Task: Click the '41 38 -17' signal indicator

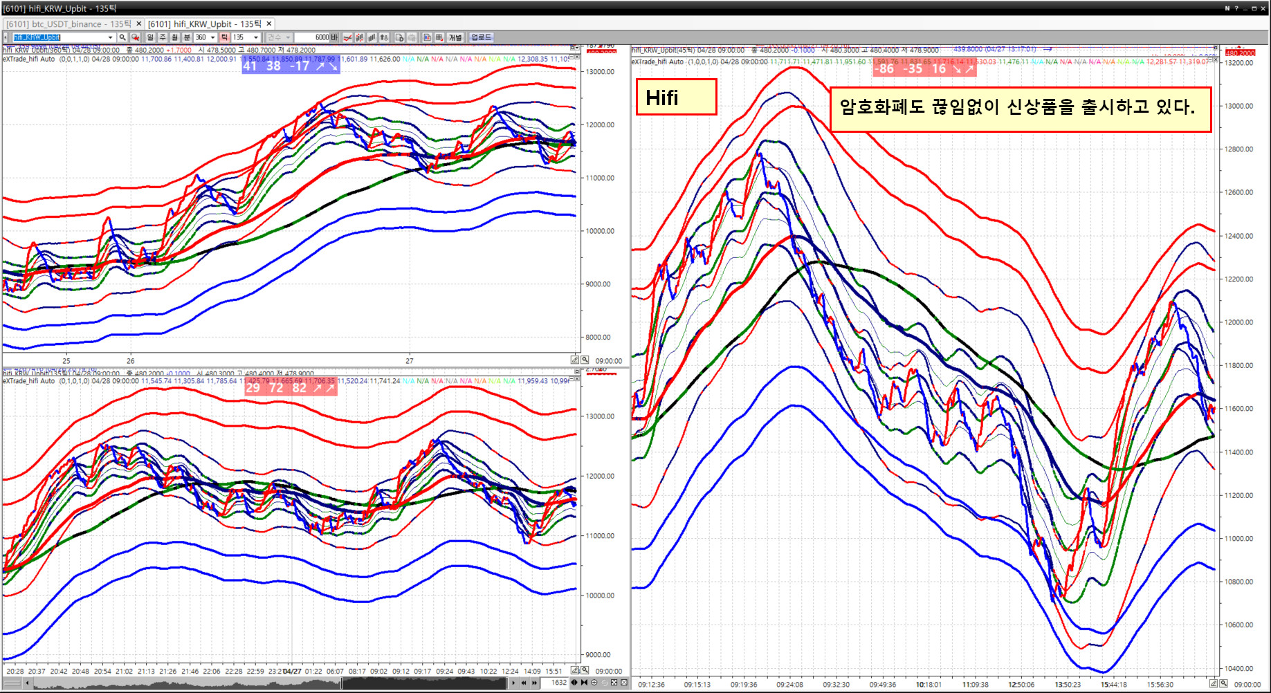Action: (291, 66)
